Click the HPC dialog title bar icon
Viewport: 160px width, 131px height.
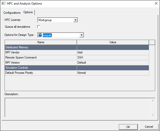coord(4,3)
